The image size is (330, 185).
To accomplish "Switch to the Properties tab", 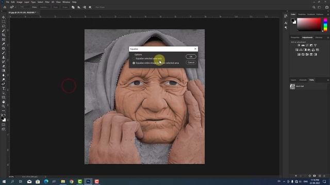I will tap(295, 38).
